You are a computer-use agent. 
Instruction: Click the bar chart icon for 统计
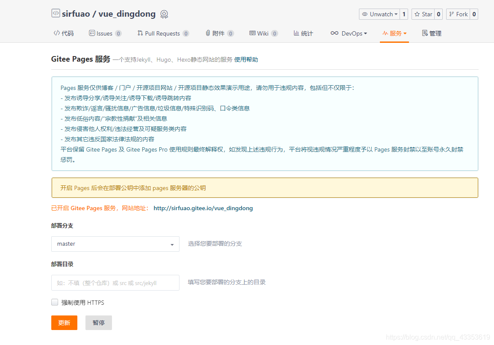pyautogui.click(x=296, y=33)
